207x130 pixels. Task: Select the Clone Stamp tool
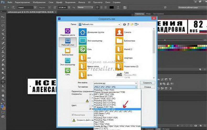3,52
